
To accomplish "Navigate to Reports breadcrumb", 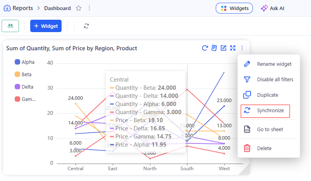I will [22, 8].
